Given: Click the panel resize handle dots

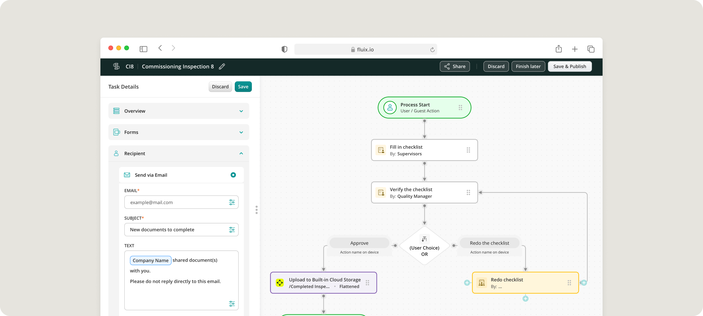Looking at the screenshot, I should coord(257,210).
